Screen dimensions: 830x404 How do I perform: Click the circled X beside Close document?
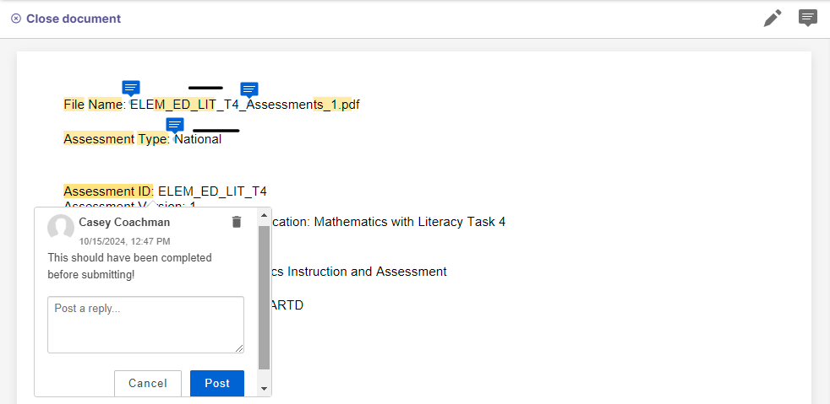(x=16, y=19)
